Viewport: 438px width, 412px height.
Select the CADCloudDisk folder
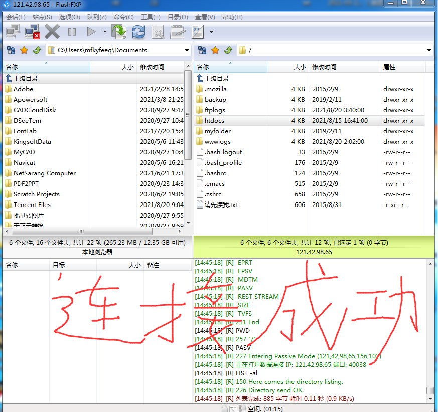click(x=94, y=110)
